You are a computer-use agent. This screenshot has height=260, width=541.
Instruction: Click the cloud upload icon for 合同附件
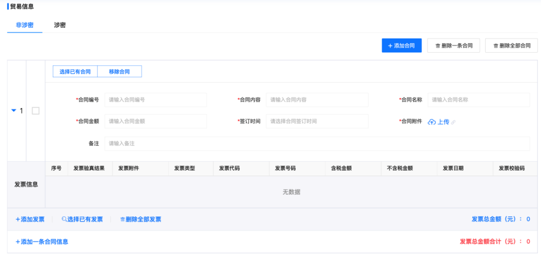(x=431, y=122)
